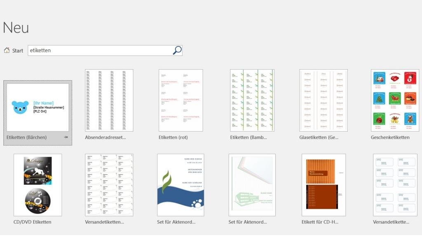
Task: Select the bamboo-patterned Etiketten template thumbnail
Action: click(x=252, y=100)
